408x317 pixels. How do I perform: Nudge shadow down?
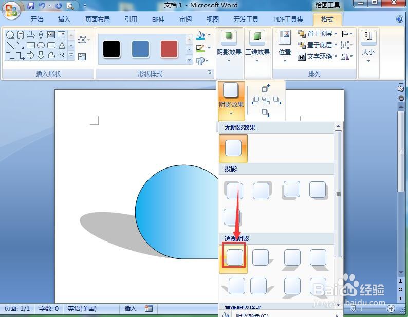[266, 113]
